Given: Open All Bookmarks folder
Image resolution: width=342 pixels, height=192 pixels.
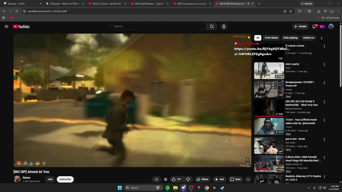Looking at the screenshot, I should 331,18.
